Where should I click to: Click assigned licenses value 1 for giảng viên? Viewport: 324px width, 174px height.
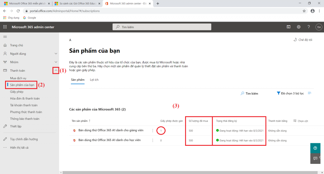pyautogui.click(x=161, y=131)
